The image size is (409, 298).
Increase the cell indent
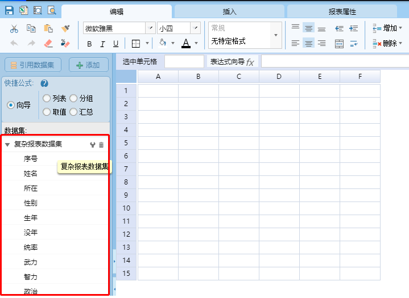point(354,28)
